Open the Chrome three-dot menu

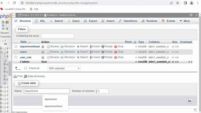click(x=198, y=3)
